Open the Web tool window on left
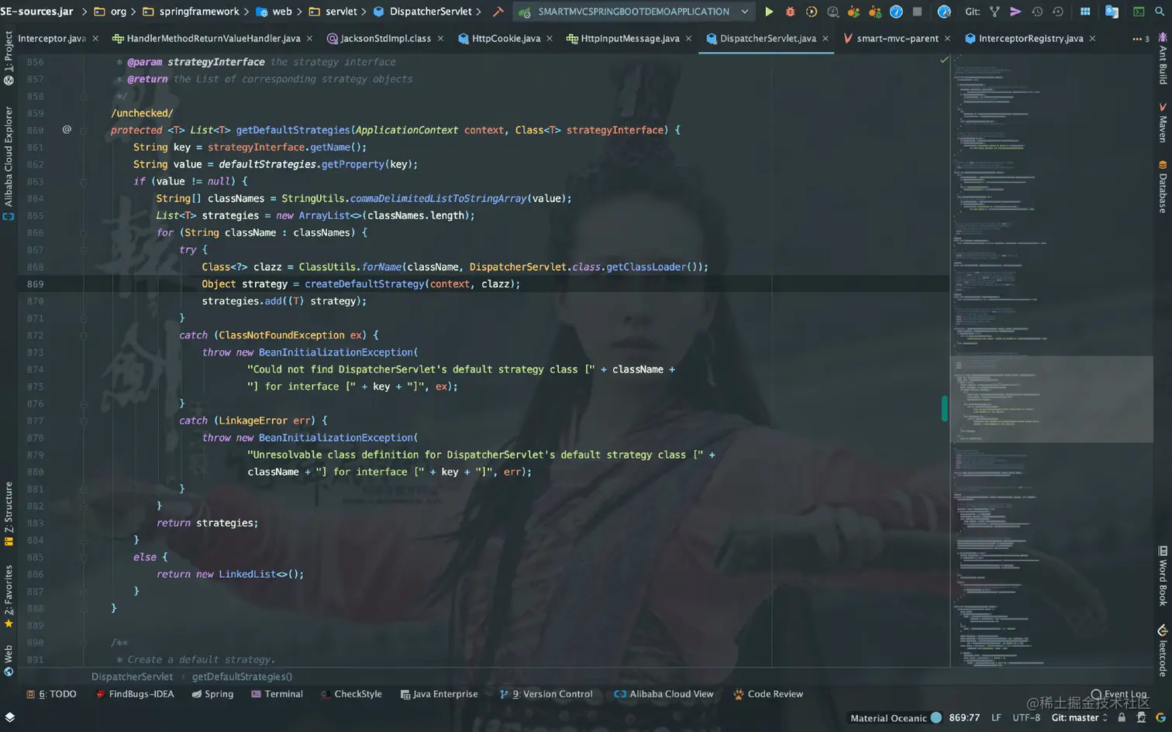This screenshot has width=1172, height=732. [9, 661]
